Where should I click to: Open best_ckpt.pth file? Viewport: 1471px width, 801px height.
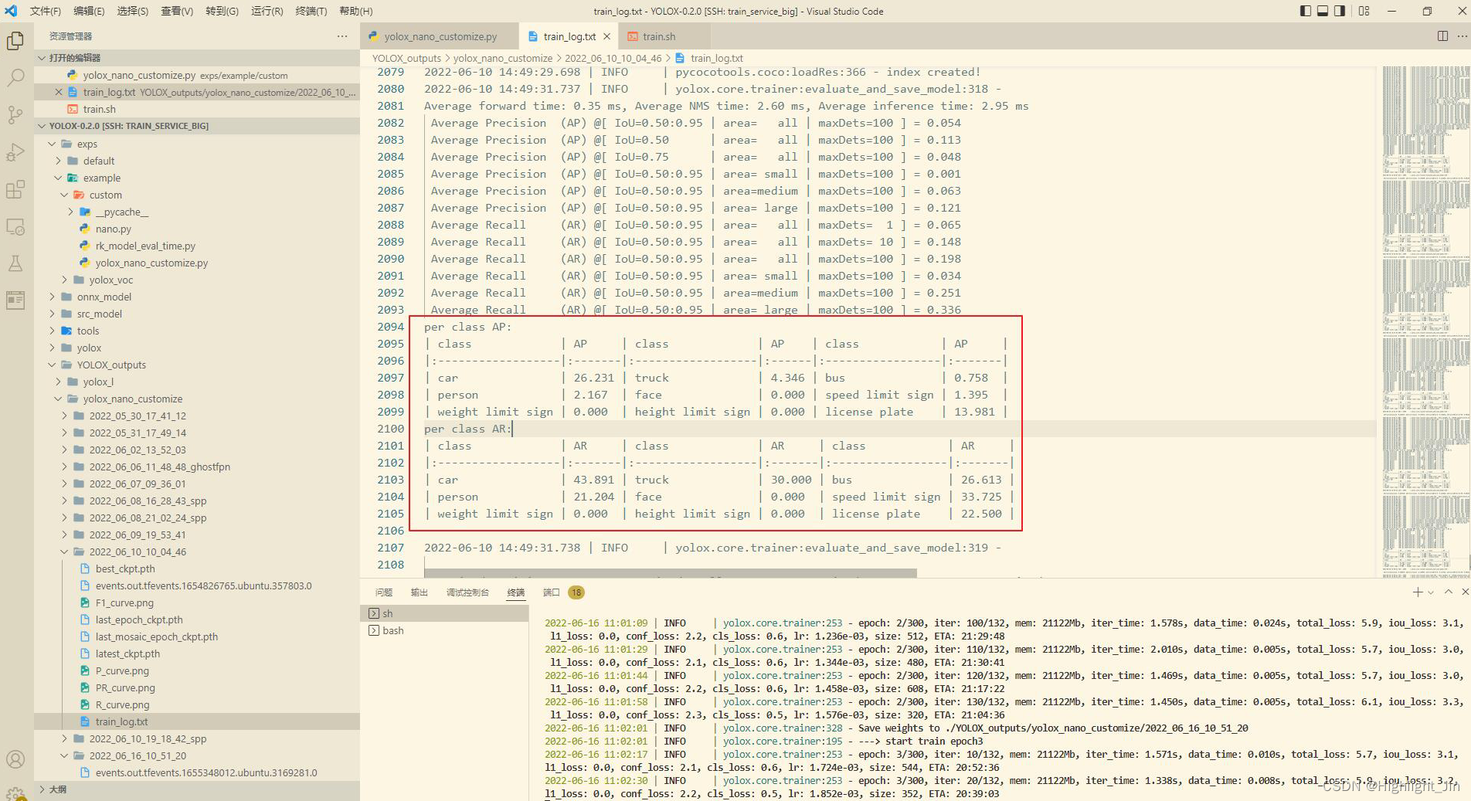coord(125,569)
